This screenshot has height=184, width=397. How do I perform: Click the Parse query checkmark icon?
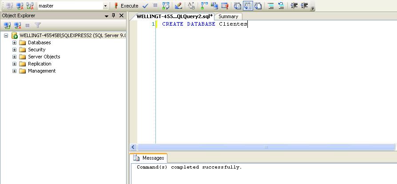[x=145, y=6]
